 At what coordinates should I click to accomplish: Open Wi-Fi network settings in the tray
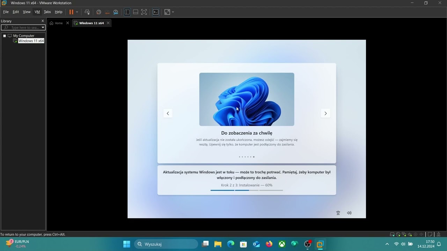click(396, 244)
